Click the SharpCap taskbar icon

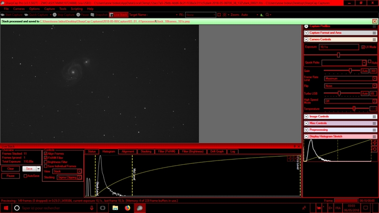(139, 208)
